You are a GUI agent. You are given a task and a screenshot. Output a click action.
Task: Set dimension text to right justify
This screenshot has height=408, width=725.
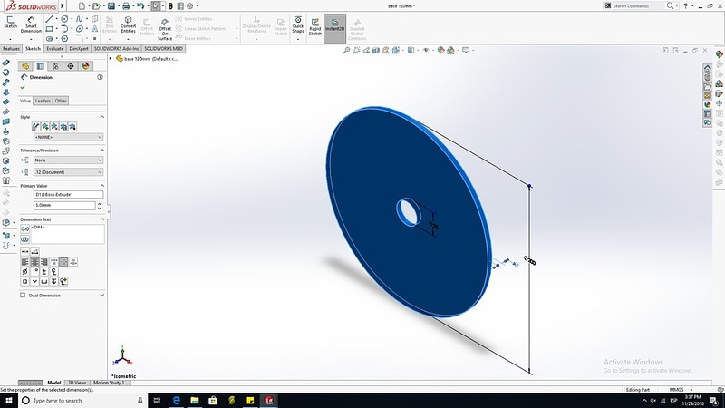coord(43,262)
